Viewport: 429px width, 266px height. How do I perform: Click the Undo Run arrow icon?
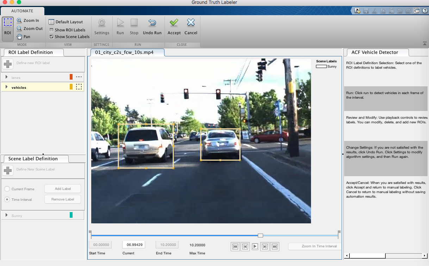click(x=152, y=23)
